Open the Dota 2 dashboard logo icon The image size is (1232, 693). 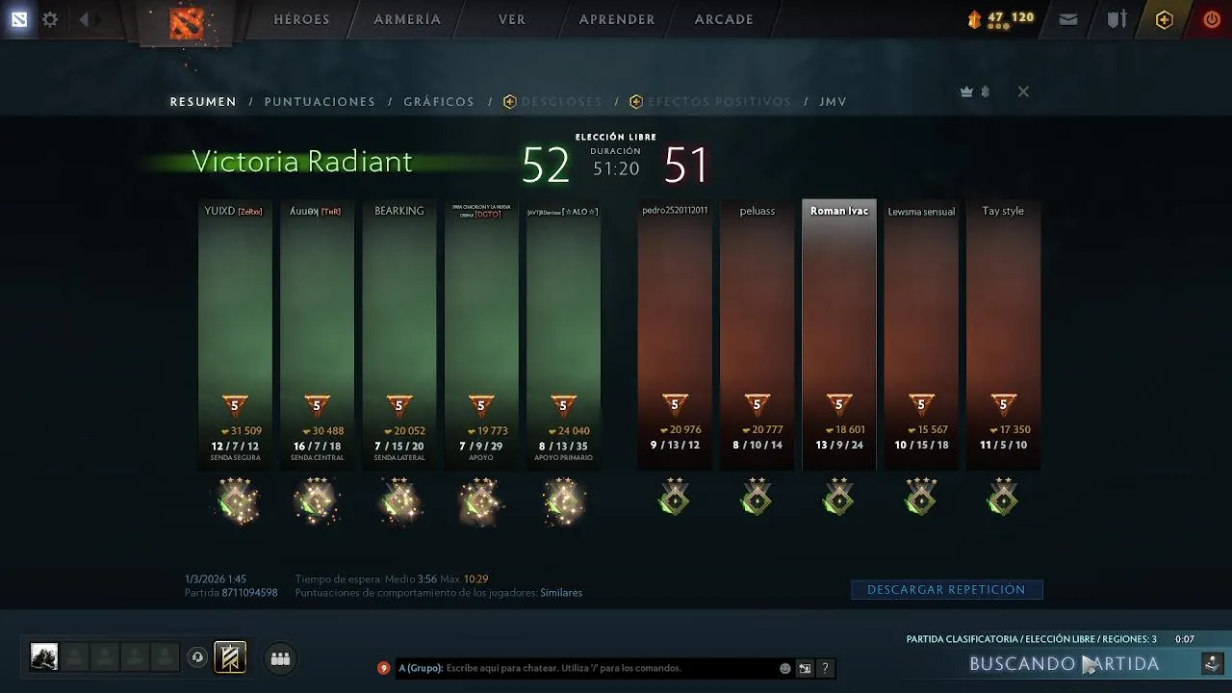pos(19,19)
